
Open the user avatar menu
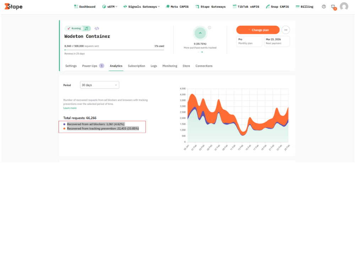pyautogui.click(x=344, y=6)
